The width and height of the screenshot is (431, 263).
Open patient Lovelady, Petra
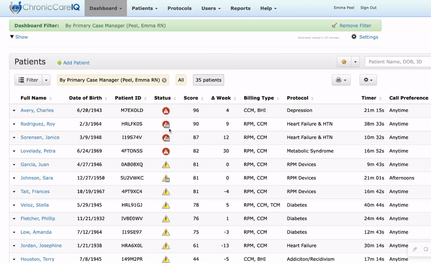[x=38, y=151]
